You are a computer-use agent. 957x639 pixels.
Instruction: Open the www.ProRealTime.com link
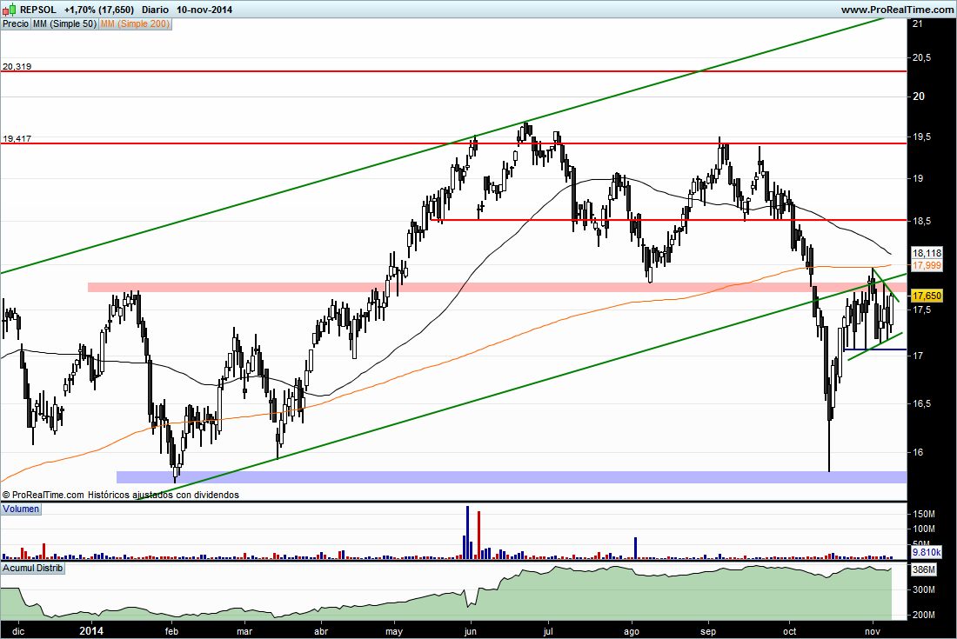click(897, 10)
